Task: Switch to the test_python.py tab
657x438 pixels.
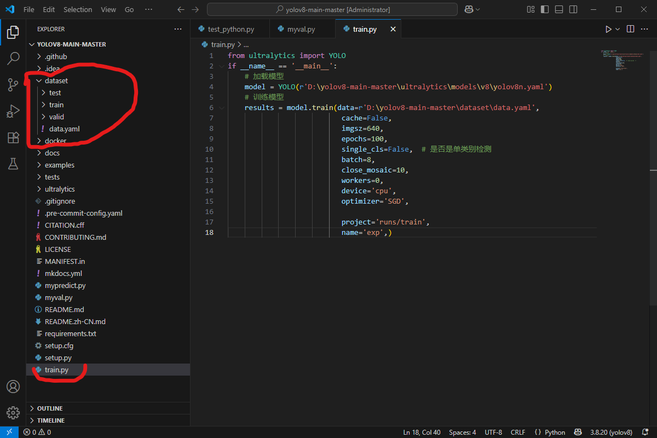Action: pyautogui.click(x=230, y=29)
